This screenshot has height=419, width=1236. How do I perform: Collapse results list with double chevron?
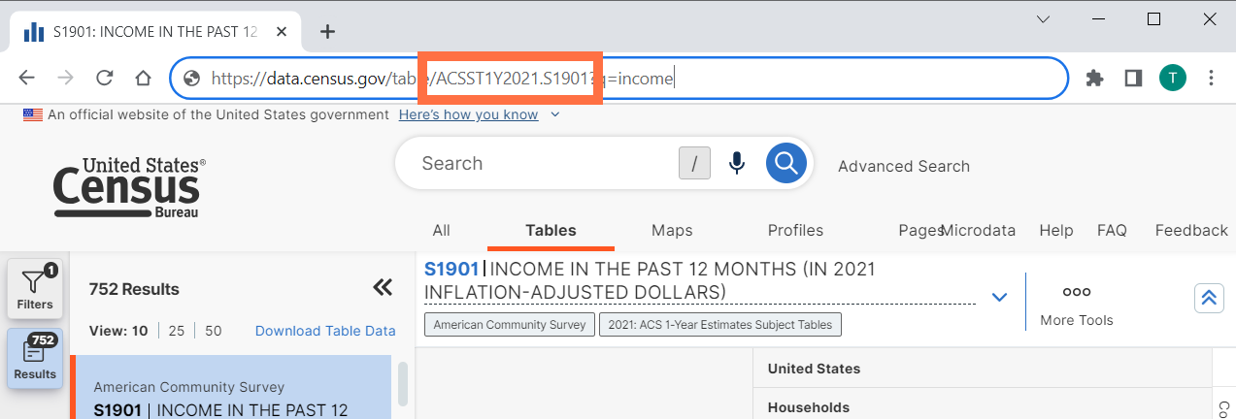coord(383,287)
